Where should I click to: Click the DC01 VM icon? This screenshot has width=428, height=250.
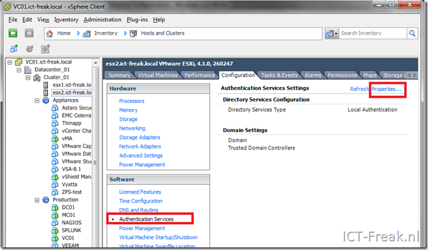[55, 207]
